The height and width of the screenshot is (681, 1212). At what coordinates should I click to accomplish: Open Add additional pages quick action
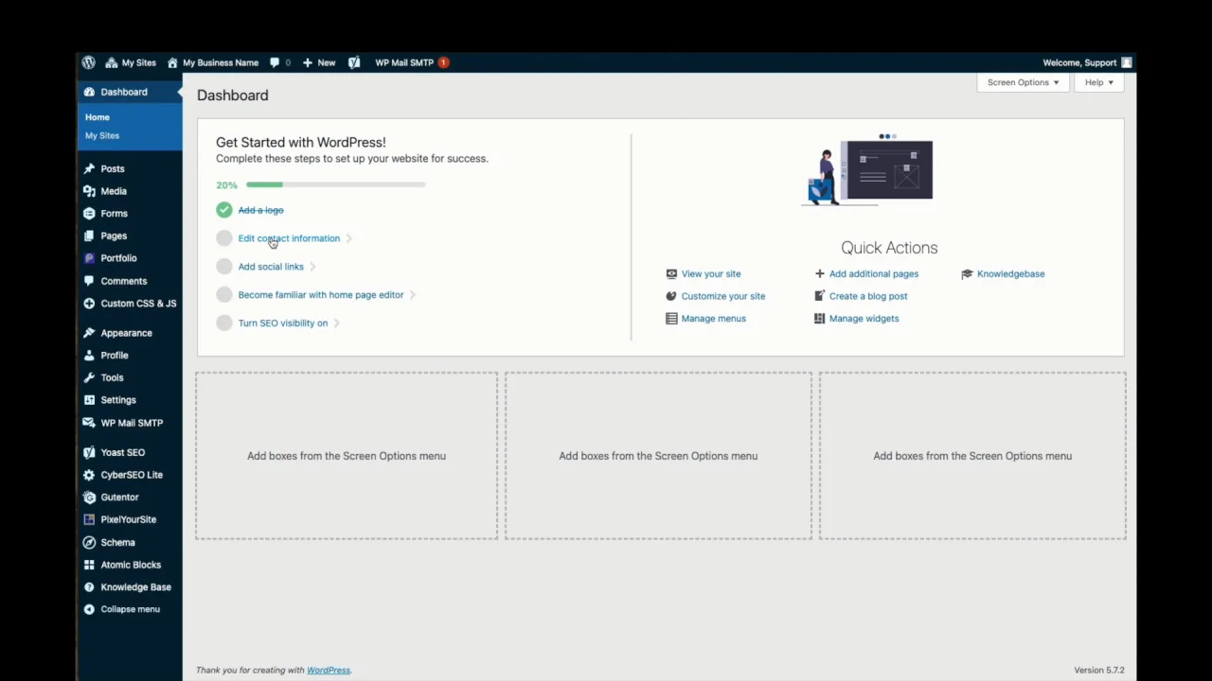[x=874, y=273]
